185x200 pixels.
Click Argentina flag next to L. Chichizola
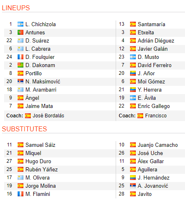click(21, 24)
